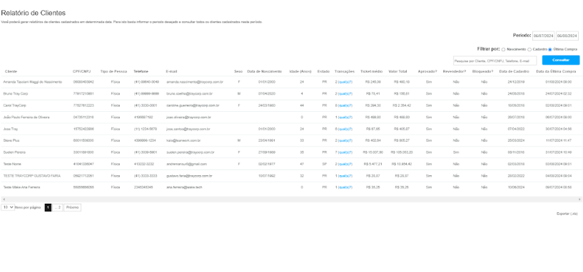Open qual(is)? link for Teste Waica Ana Ferreira
The image size is (583, 272).
click(345, 187)
